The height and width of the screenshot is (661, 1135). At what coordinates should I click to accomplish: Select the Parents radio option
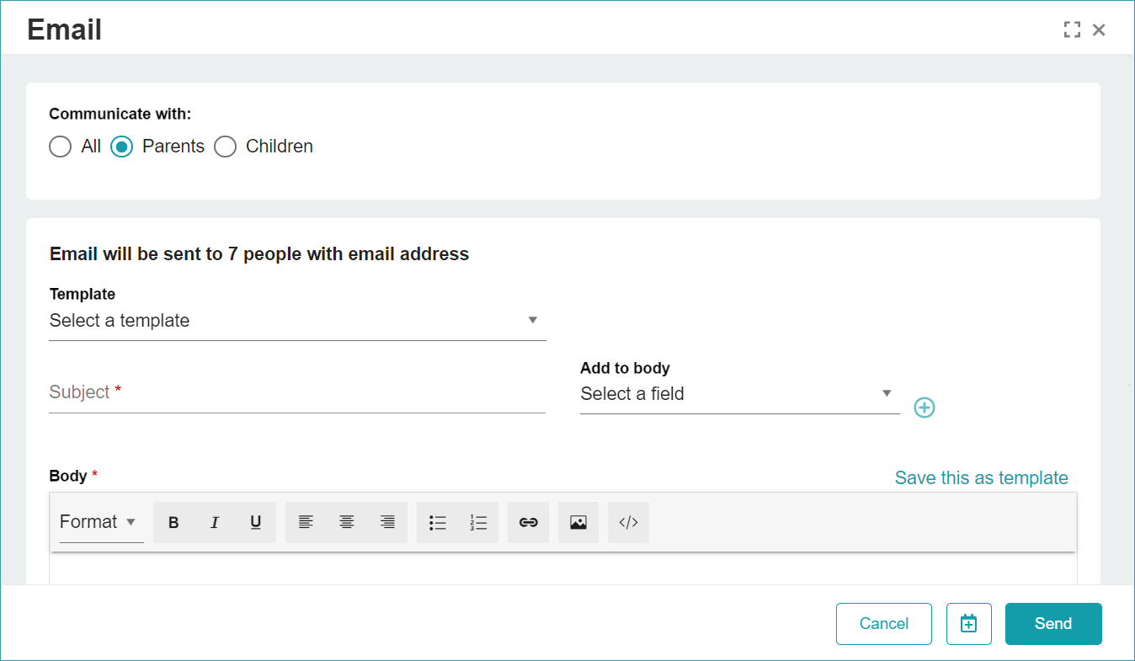(122, 147)
